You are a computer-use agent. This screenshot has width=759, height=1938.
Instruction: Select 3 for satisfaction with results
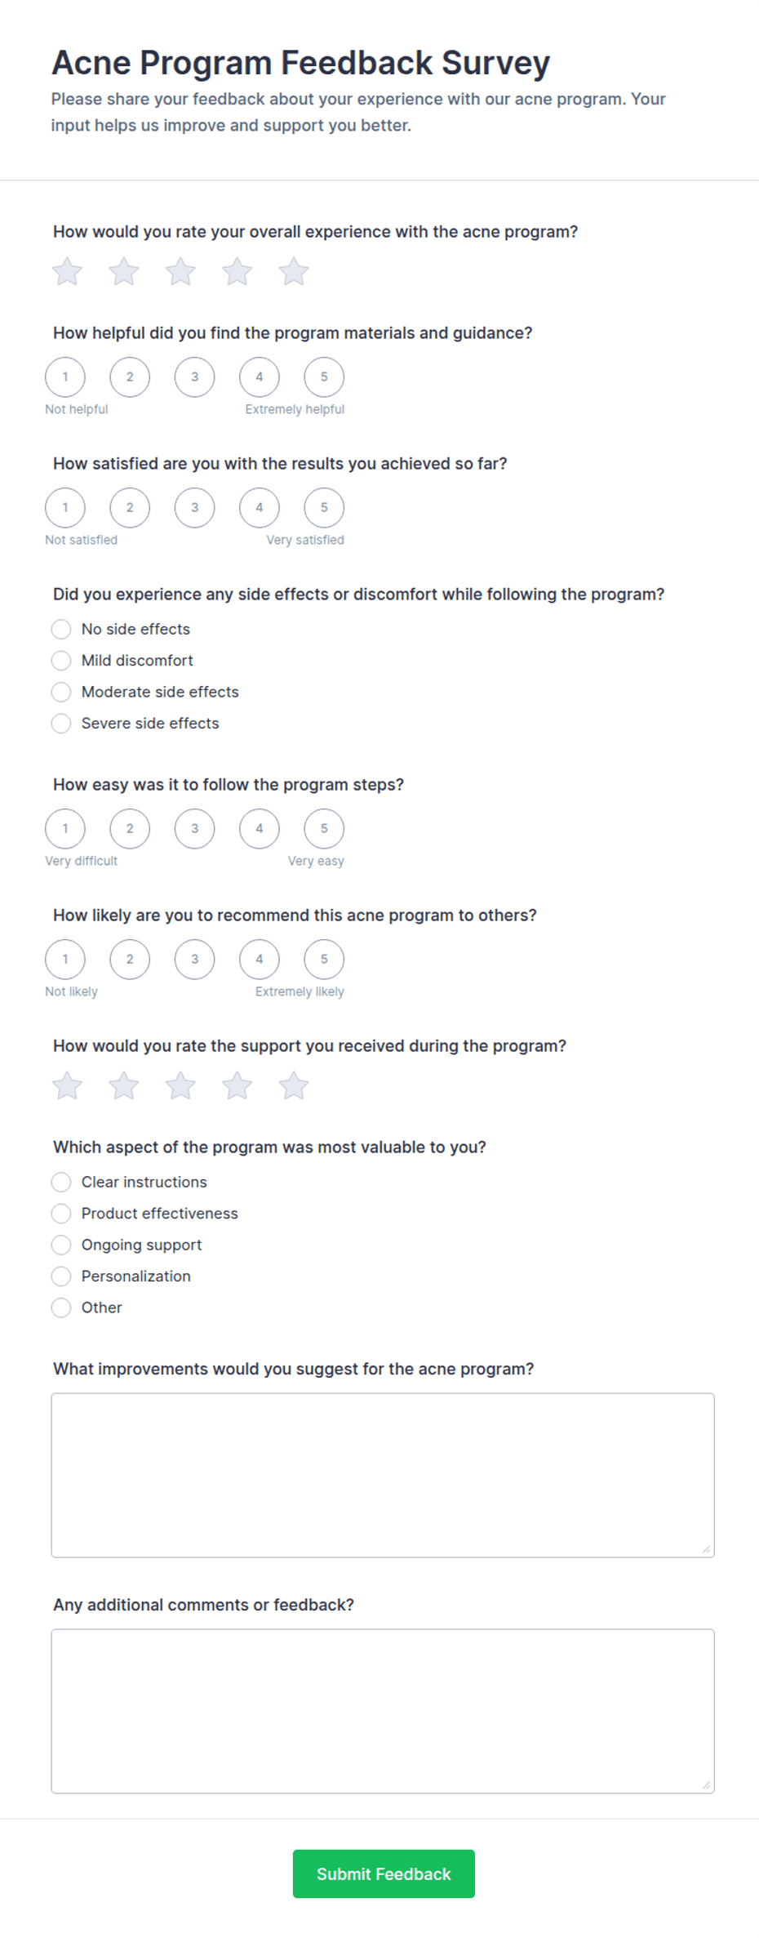194,508
